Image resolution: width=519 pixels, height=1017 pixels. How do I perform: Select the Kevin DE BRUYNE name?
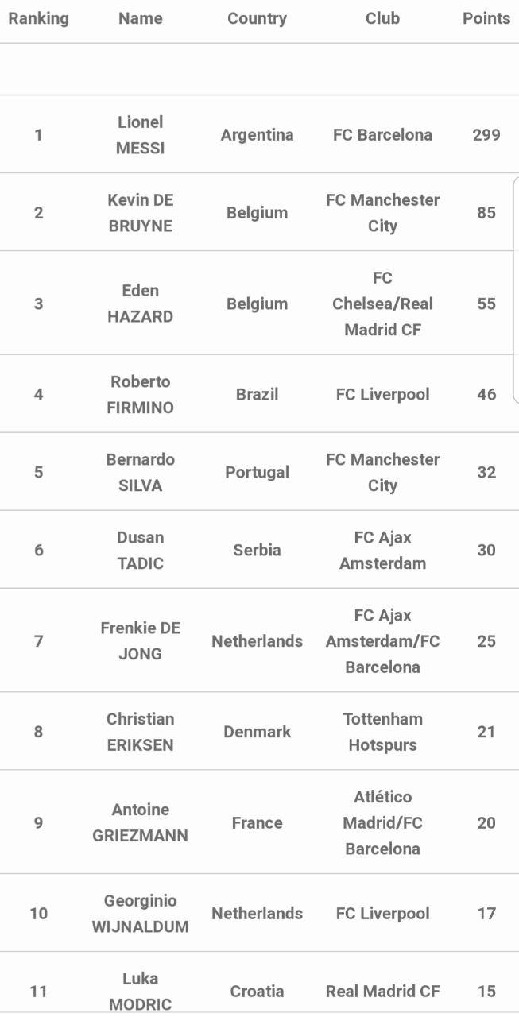(x=140, y=213)
